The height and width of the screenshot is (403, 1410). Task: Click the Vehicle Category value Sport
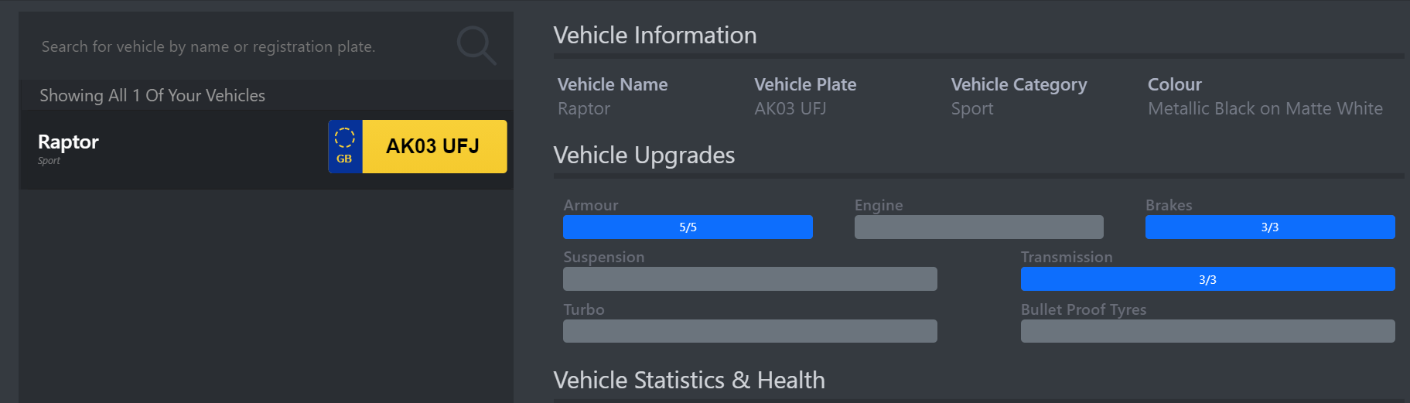coord(972,109)
